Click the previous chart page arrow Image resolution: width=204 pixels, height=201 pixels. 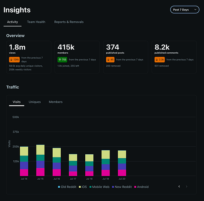(179, 186)
